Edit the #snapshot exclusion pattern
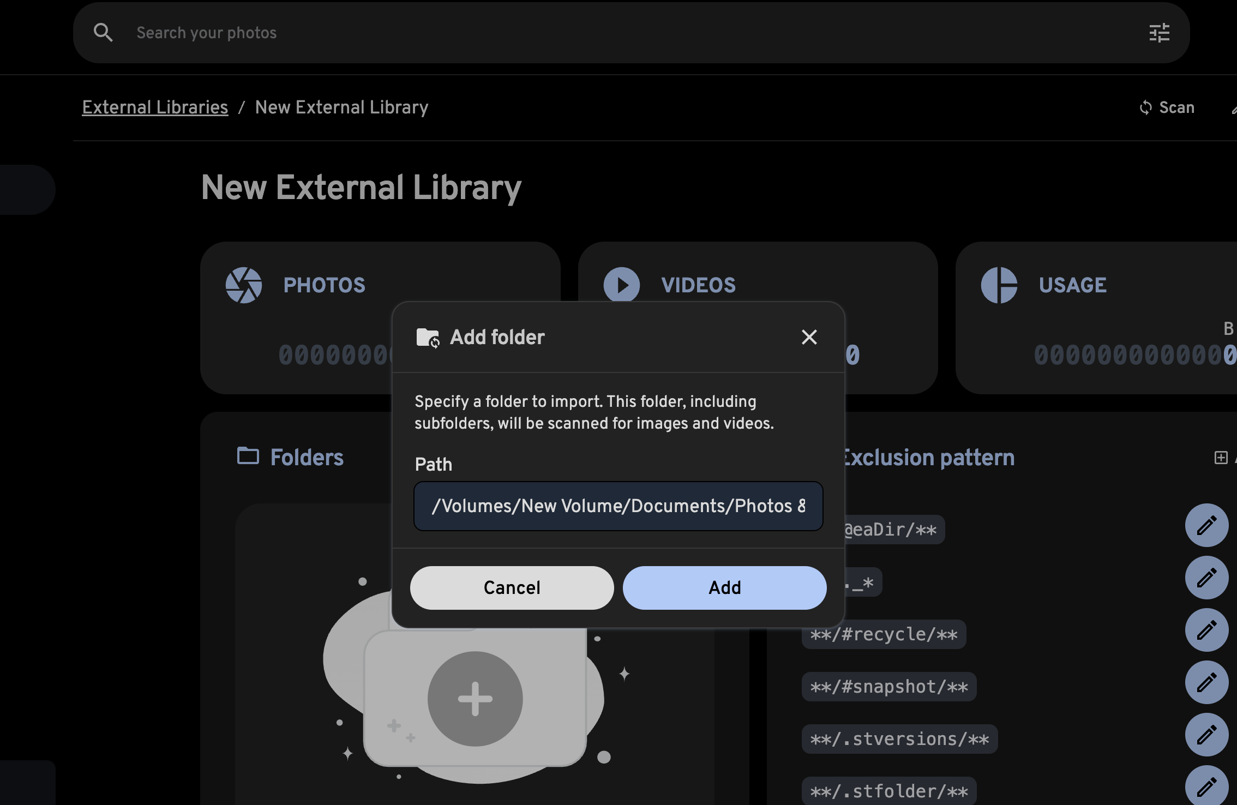This screenshot has width=1237, height=805. (1206, 682)
